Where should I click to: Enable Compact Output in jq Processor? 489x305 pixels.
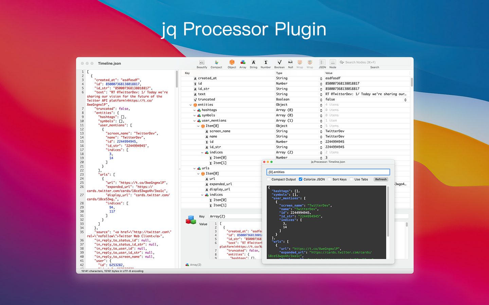268,179
